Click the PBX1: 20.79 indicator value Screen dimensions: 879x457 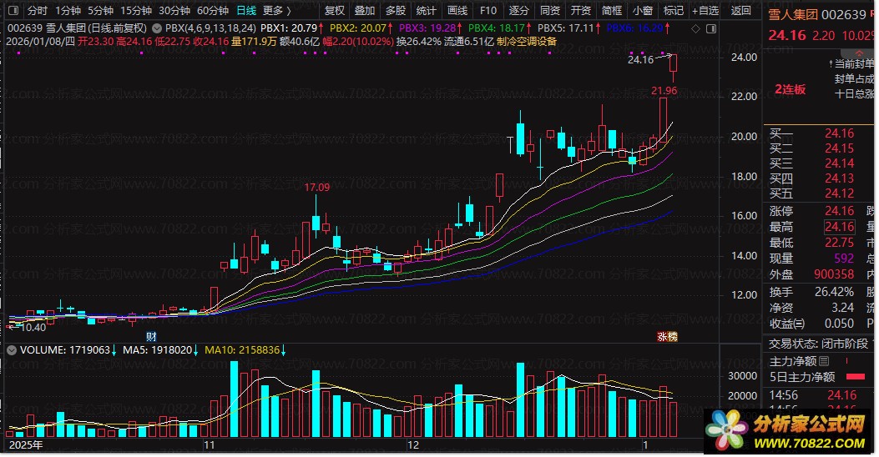292,28
